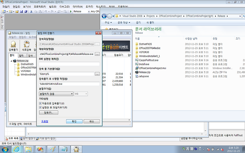Screen dimensions: 245x153
Task: Click Projects in Explorer breadcrumb
Action: click(151, 16)
